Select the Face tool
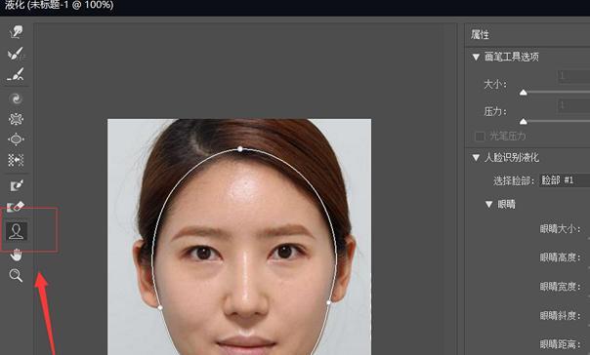590x355 pixels. pyautogui.click(x=17, y=231)
